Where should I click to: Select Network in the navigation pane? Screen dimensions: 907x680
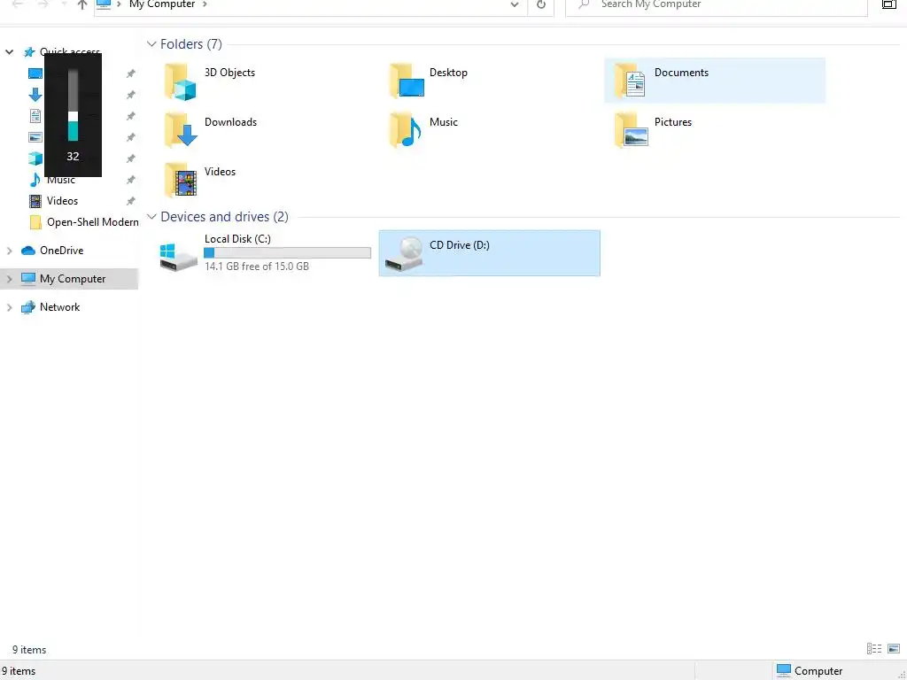click(59, 307)
